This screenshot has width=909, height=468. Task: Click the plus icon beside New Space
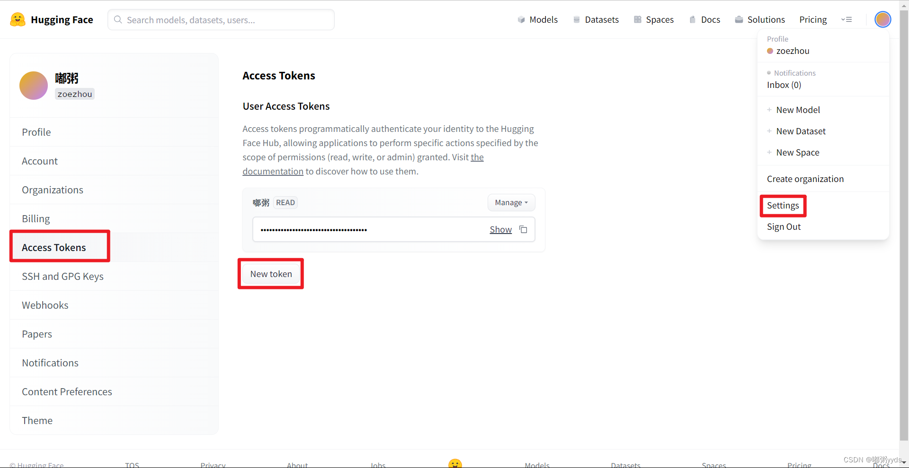[769, 152]
